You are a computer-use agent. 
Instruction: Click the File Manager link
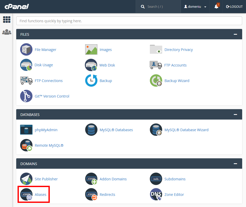[x=45, y=50]
